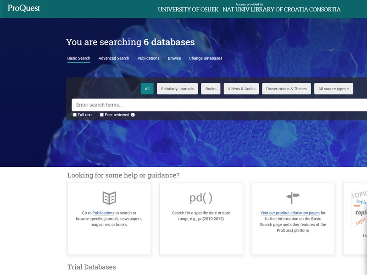Follow the Visit our product education pages link
This screenshot has width=367, height=275.
click(x=290, y=213)
